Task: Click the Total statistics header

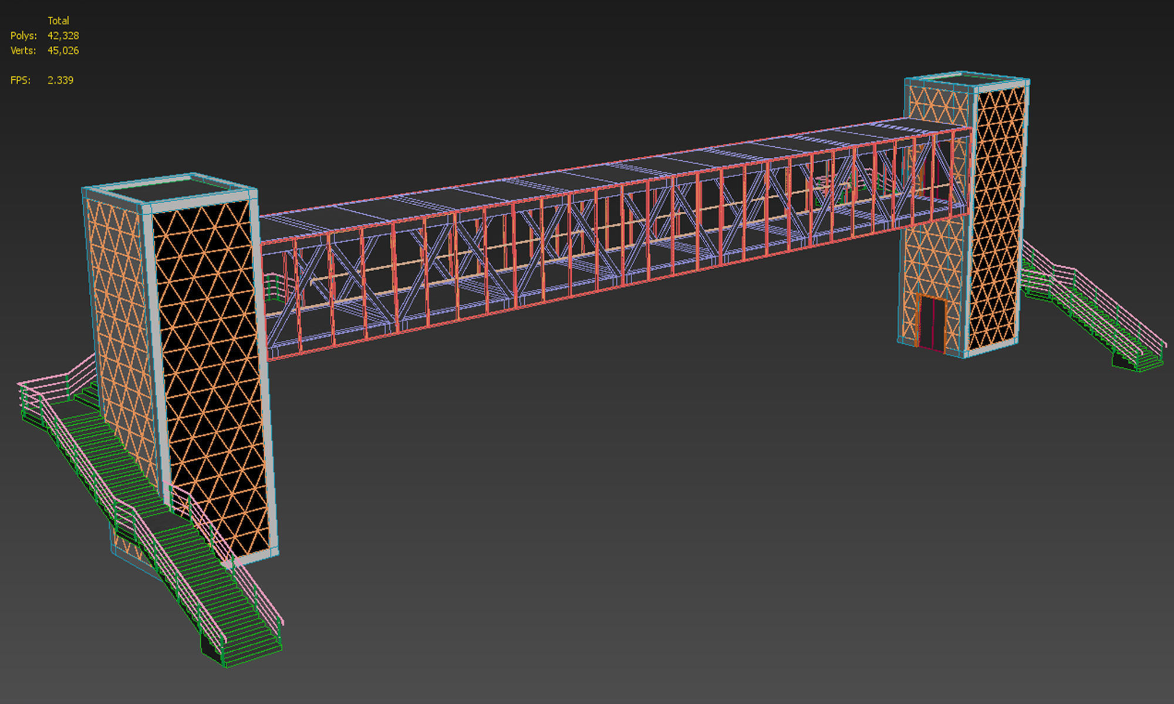Action: 59,20
